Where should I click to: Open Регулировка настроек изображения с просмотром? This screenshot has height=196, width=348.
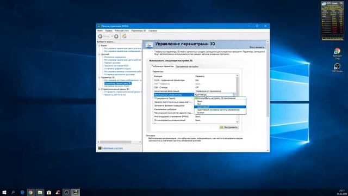(x=123, y=80)
